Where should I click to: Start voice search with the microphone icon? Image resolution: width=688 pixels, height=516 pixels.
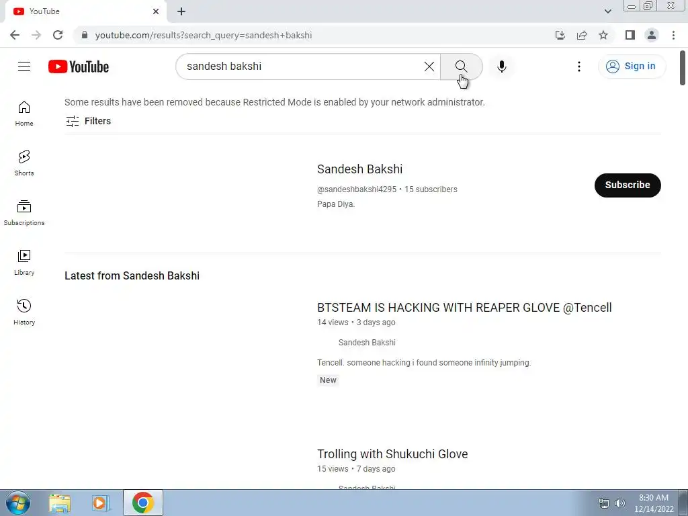click(x=501, y=67)
